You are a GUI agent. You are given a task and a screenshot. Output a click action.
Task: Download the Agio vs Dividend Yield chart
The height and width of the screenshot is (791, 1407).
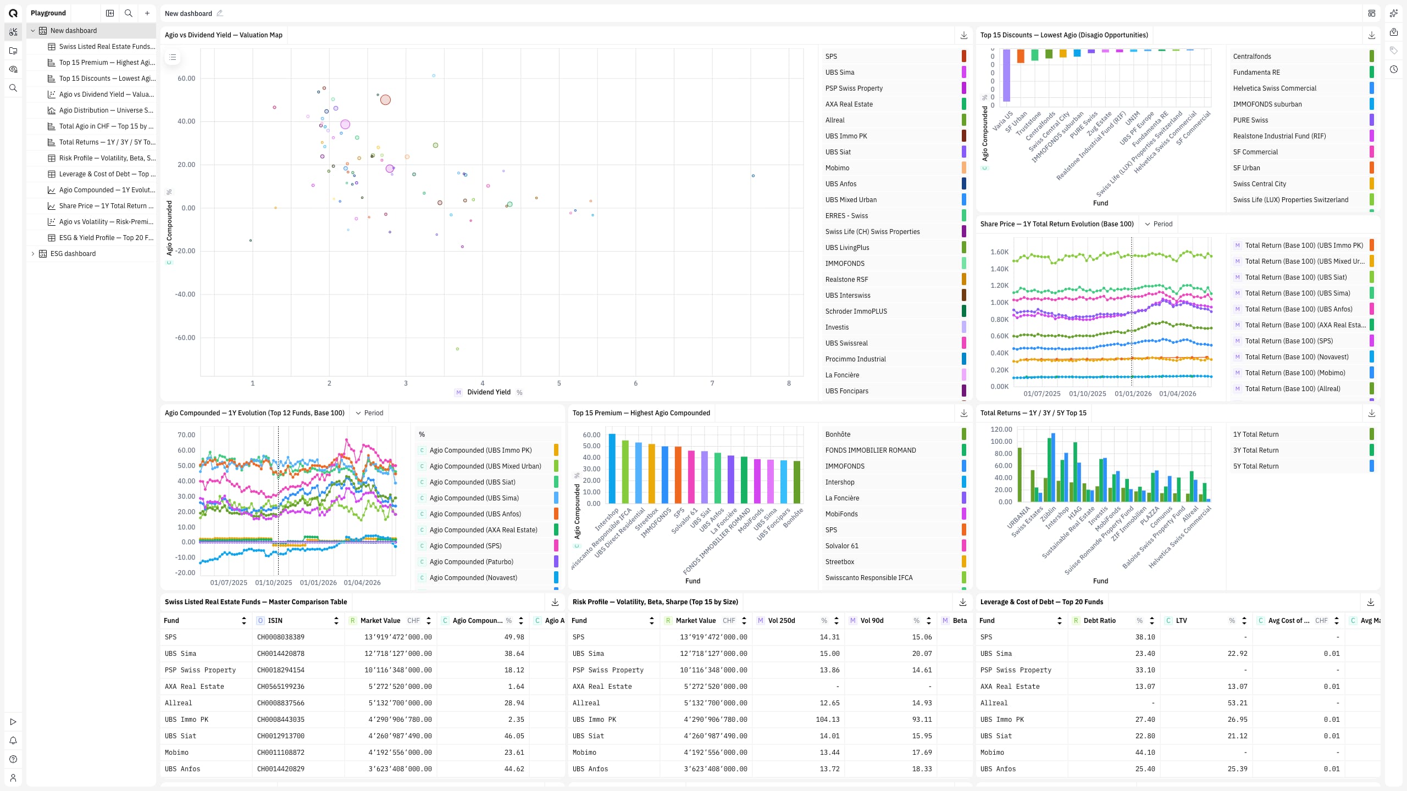tap(963, 35)
